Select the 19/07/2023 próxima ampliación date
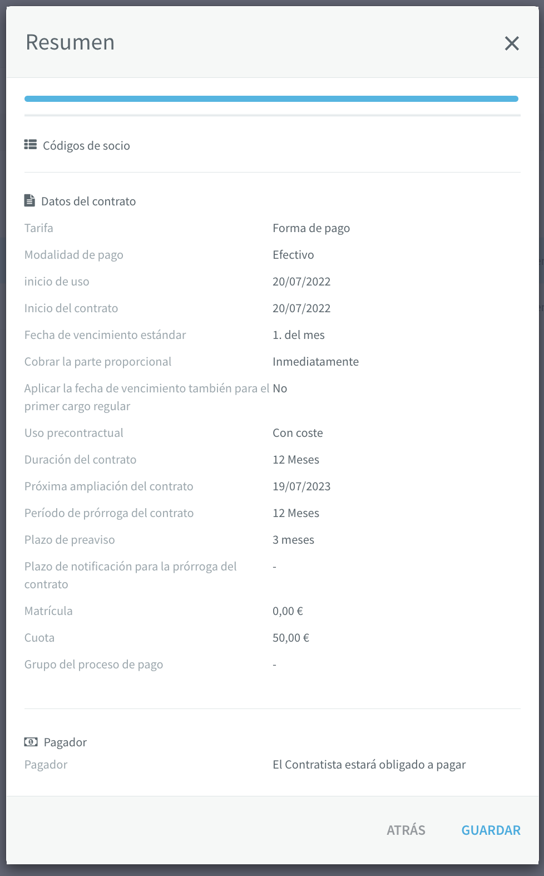The image size is (544, 876). [301, 486]
